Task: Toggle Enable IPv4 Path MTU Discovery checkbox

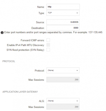Action: coord(48,45)
